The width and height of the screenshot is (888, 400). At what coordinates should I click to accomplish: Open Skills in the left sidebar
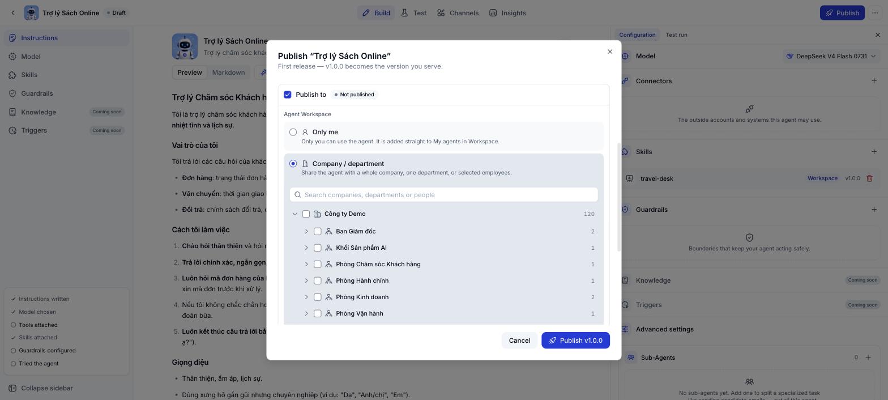tap(66, 75)
